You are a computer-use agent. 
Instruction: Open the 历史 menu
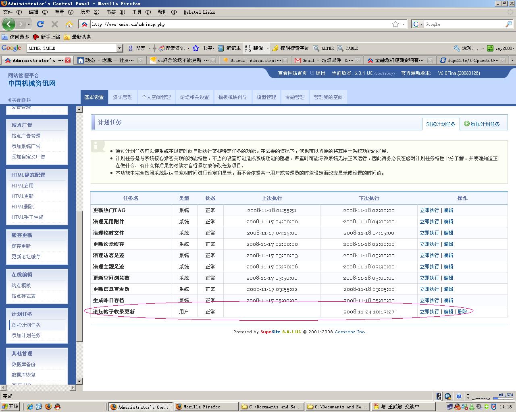(90, 12)
